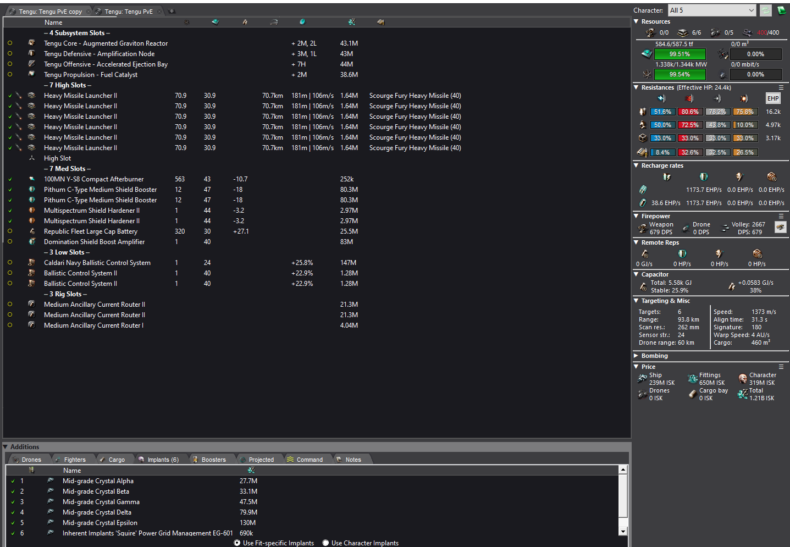Click the explosive resistance column icon

tap(744, 98)
